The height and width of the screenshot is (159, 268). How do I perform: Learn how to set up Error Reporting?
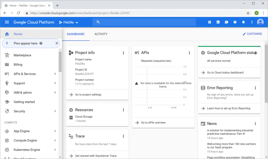229,108
